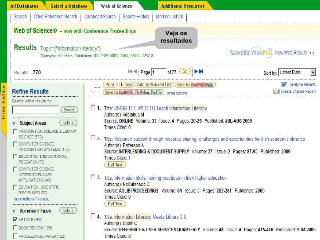
Task: Click Refine button for Document Types
Action: (68, 211)
